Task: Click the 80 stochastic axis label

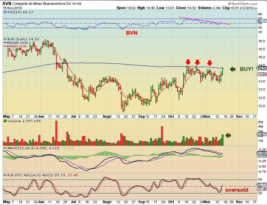Action: 260,180
